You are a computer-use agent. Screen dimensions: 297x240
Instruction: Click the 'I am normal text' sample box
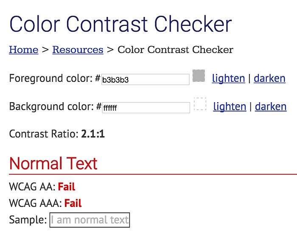click(x=90, y=220)
